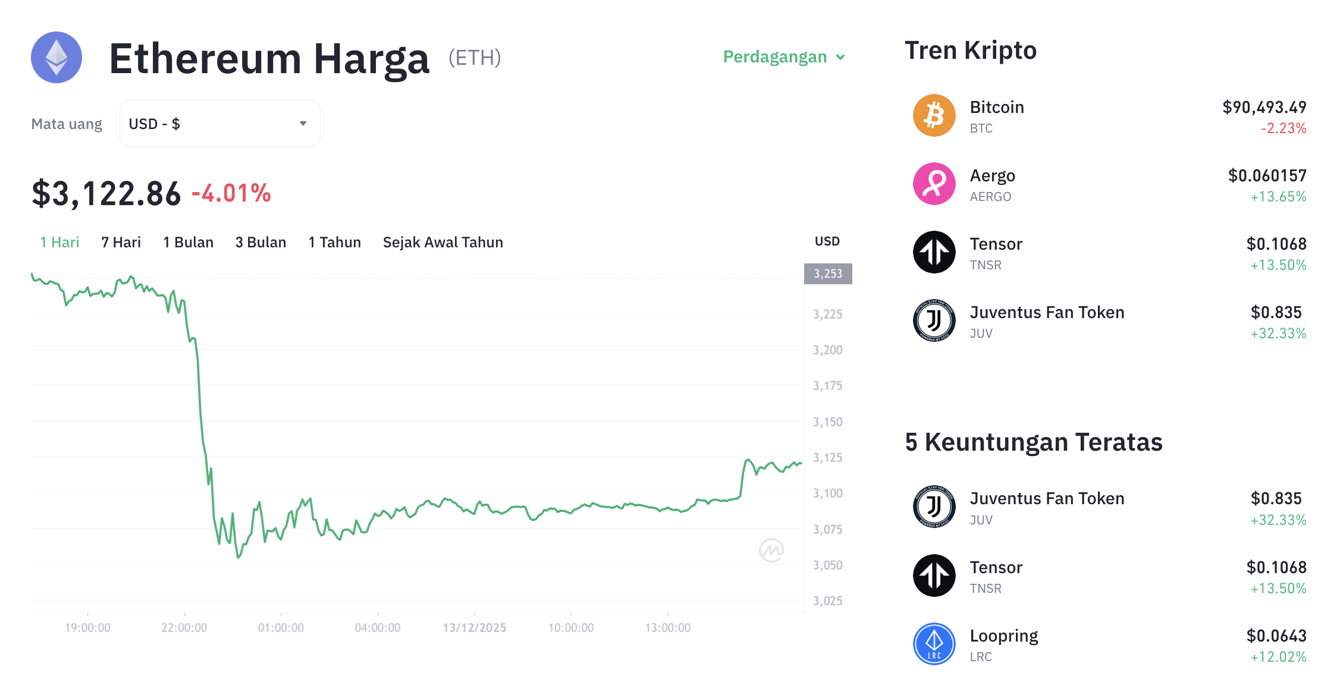Click the highlighted 3,253 price axis label
This screenshot has width=1318, height=679.
click(x=827, y=274)
